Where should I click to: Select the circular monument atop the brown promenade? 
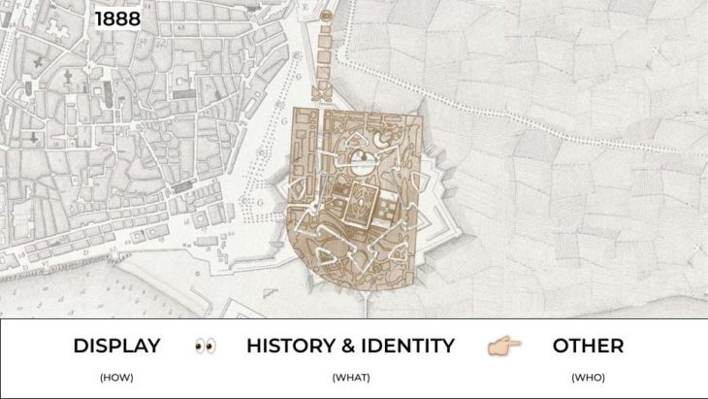325,16
